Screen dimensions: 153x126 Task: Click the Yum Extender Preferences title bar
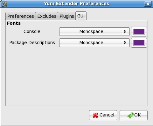77,4
